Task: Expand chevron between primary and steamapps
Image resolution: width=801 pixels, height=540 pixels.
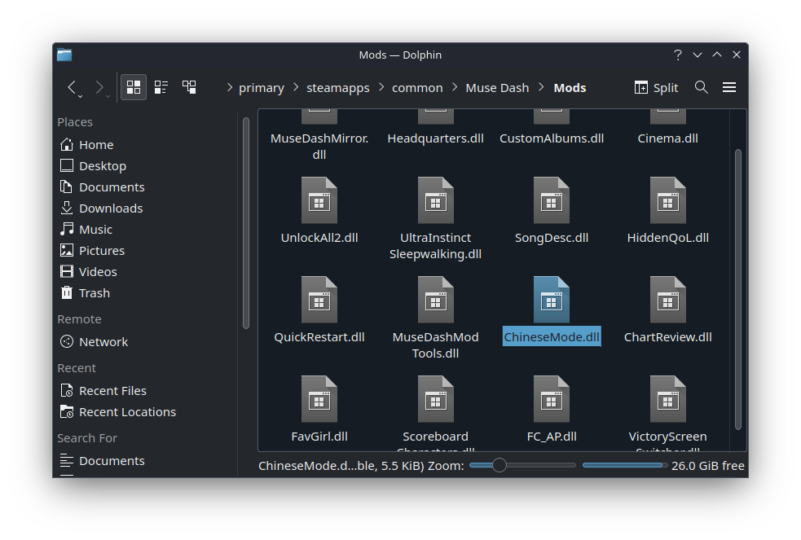Action: pos(296,88)
